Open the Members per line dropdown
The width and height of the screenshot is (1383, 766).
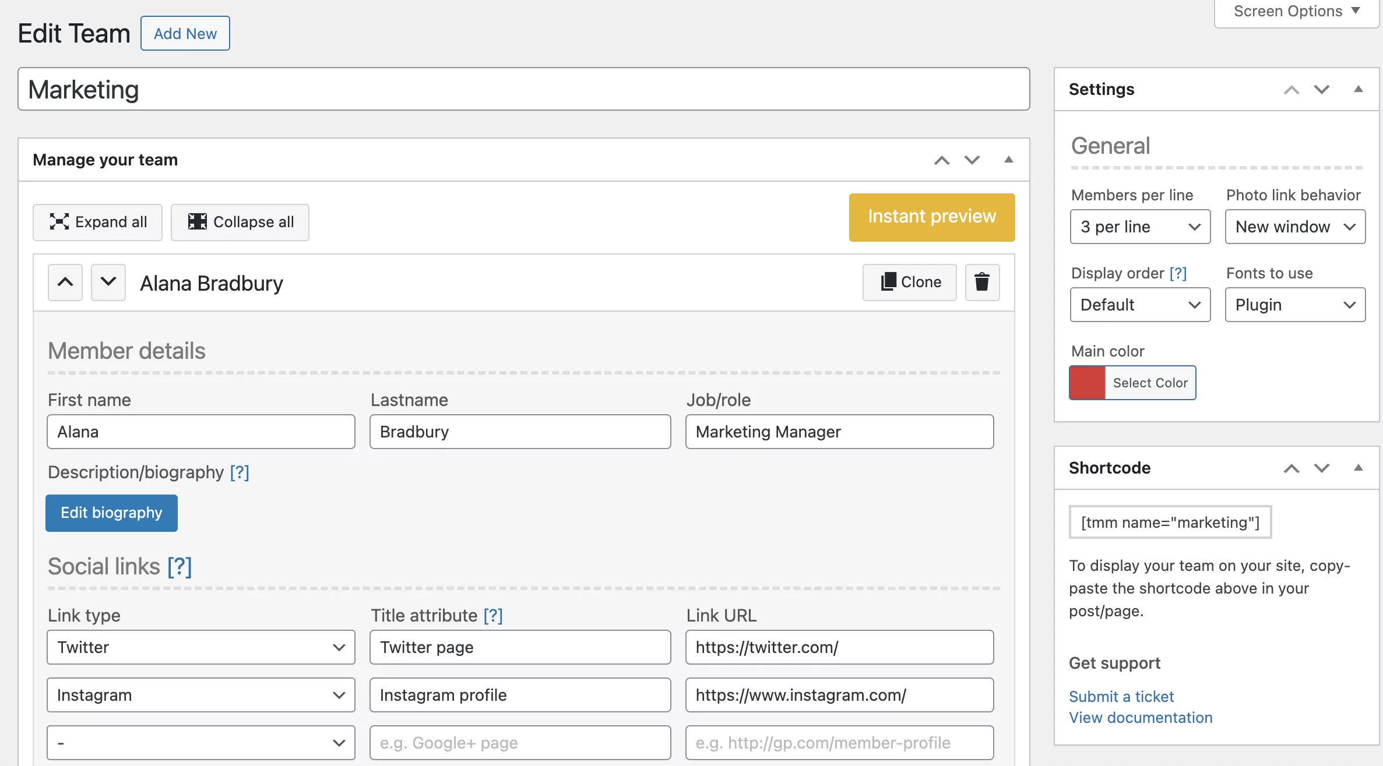pyautogui.click(x=1141, y=227)
